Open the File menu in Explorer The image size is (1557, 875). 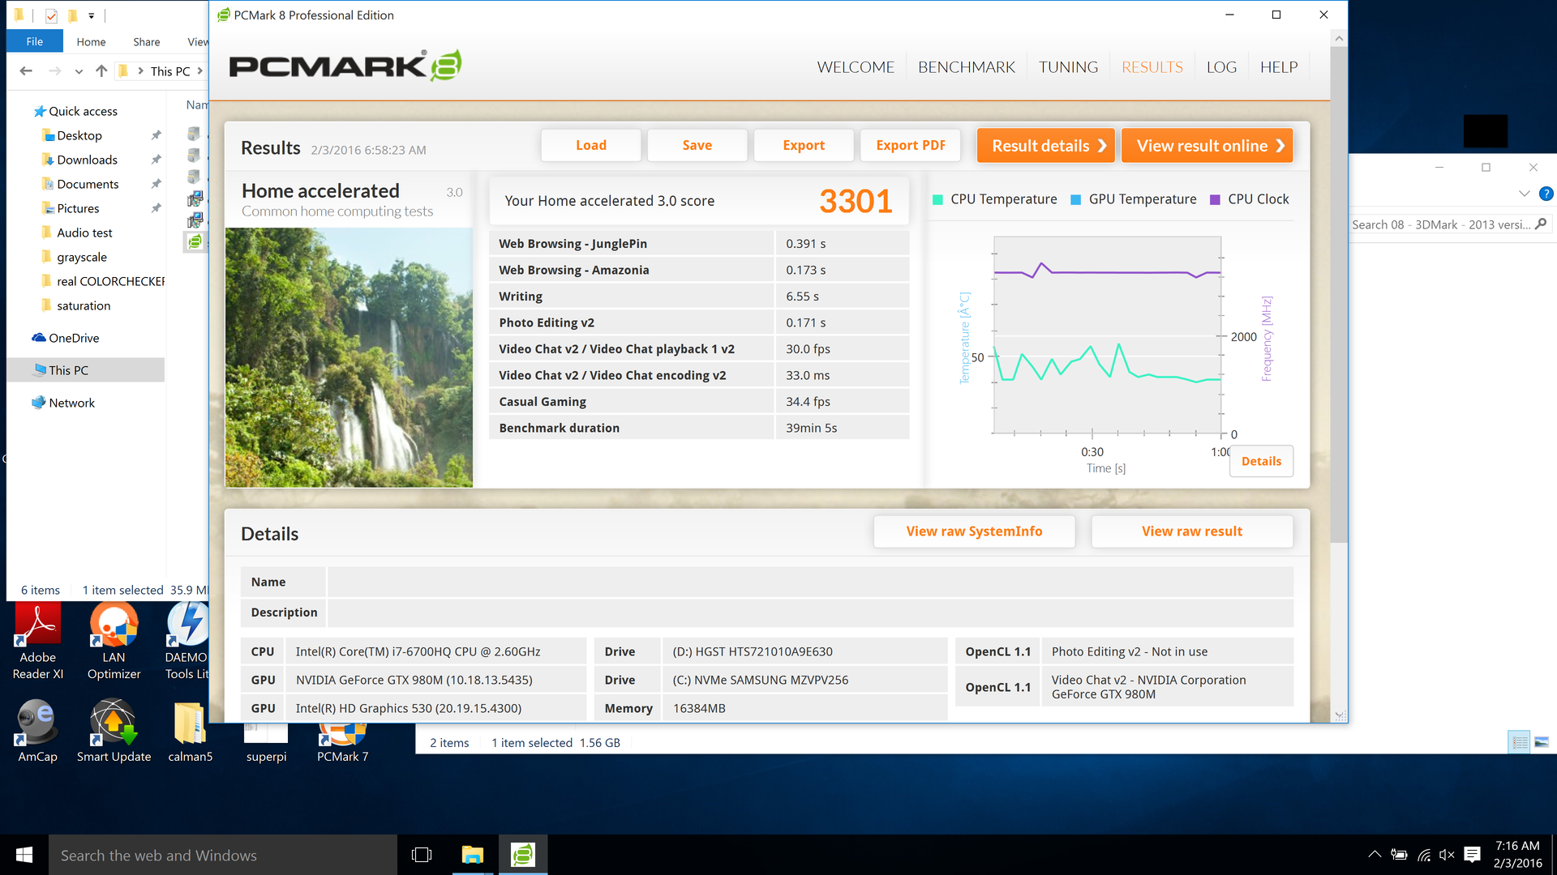point(35,41)
